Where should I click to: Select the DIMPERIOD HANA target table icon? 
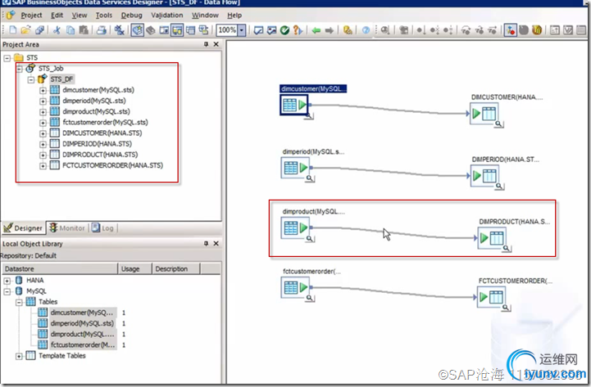coord(484,176)
